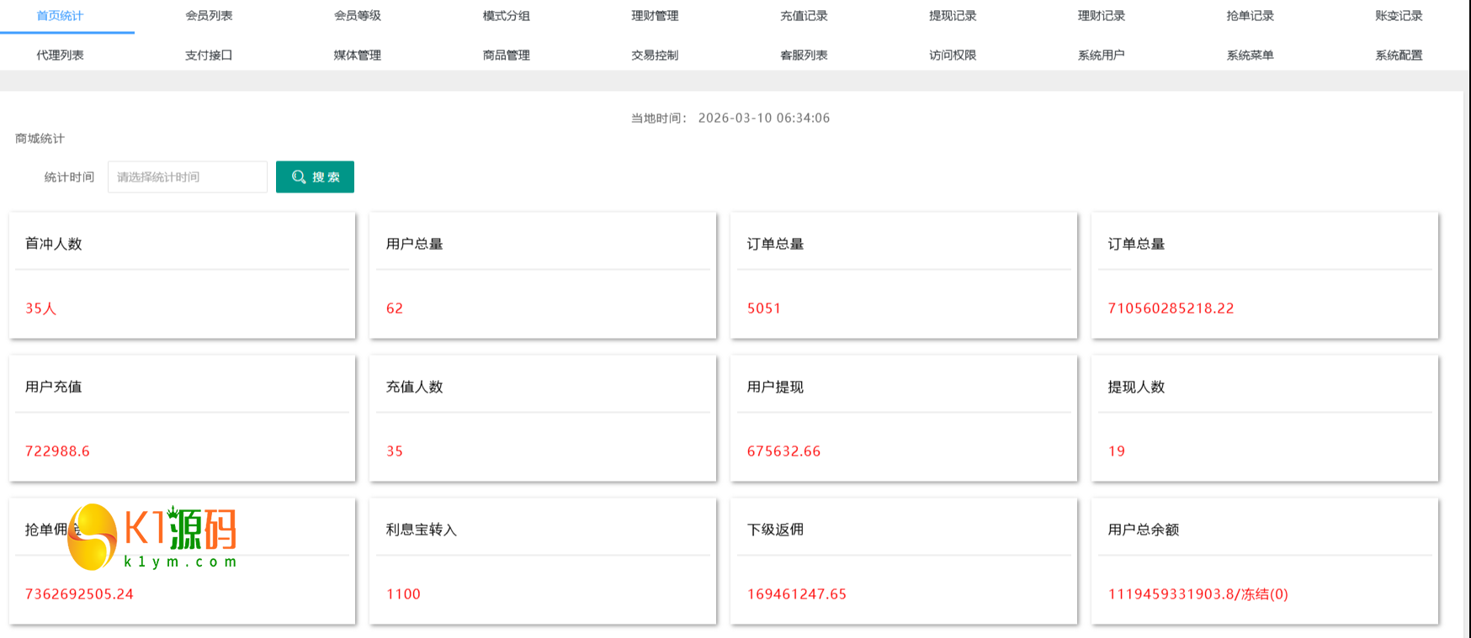Click the order count value 5051
The height and width of the screenshot is (638, 1471).
pos(764,308)
